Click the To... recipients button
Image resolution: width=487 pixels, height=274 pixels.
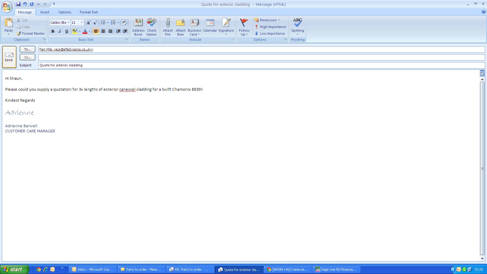coord(27,49)
